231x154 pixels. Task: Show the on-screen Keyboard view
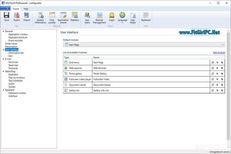click(146, 16)
